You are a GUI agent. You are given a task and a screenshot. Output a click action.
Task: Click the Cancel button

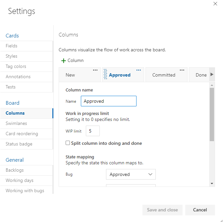[200, 210]
